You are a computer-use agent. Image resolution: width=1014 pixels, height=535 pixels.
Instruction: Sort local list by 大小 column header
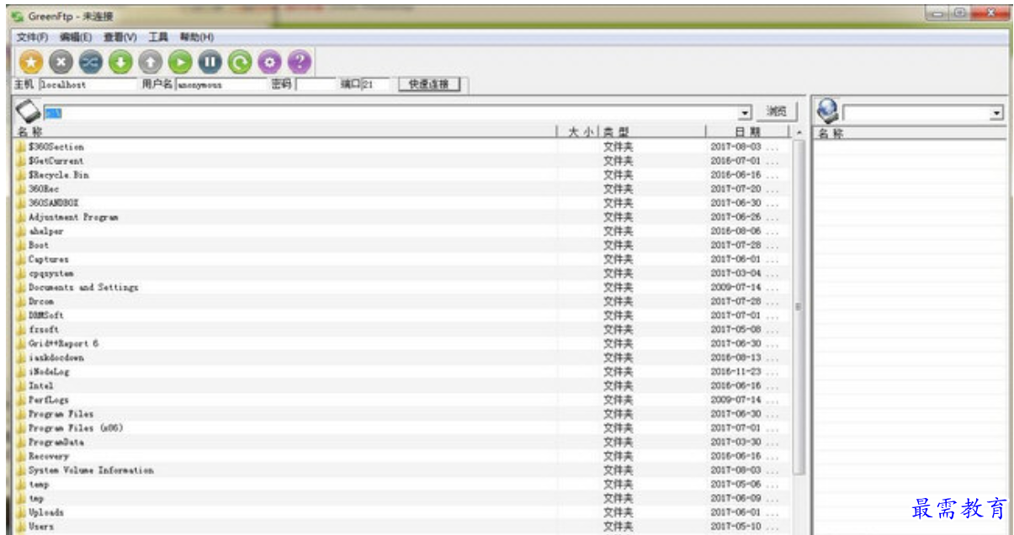(x=578, y=132)
